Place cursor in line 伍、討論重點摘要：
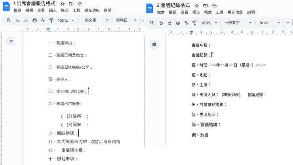The image size is (293, 165). [x=209, y=105]
